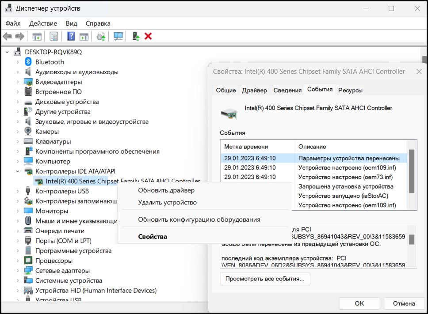Click the show/hide console tree icon
428x314 pixels.
pos(37,36)
